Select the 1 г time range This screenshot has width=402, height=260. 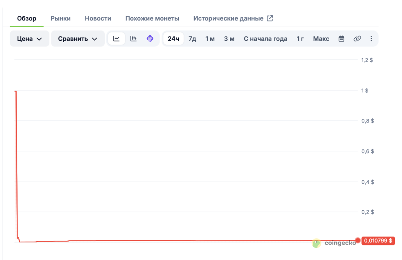(x=300, y=38)
